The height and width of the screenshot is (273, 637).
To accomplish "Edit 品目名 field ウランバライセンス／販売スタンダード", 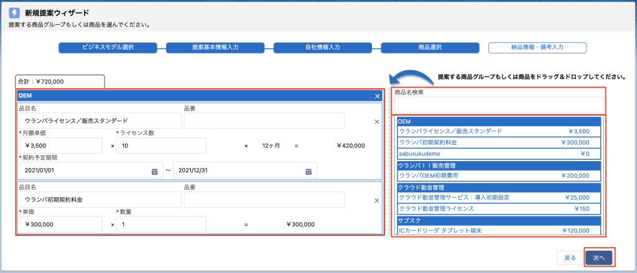I will click(100, 121).
